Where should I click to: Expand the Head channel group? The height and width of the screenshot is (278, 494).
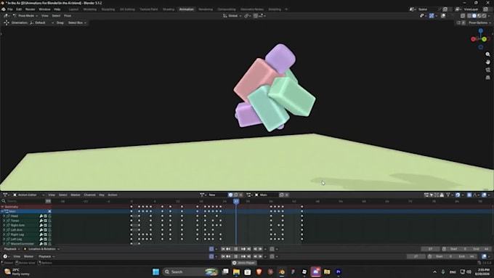[4, 216]
